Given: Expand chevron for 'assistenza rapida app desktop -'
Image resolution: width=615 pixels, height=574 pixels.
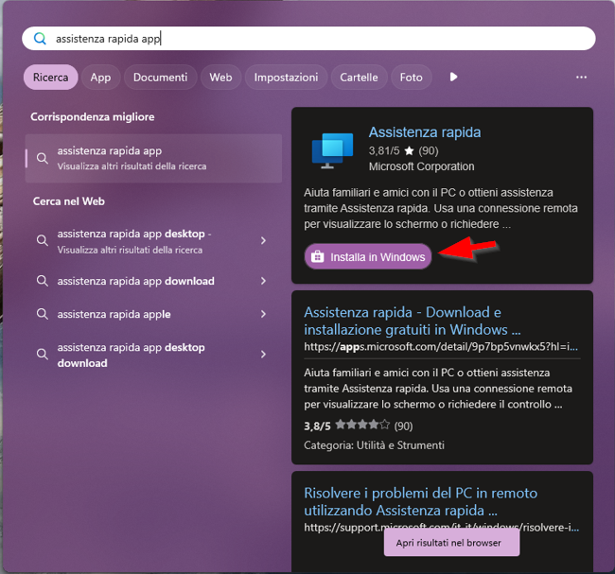Looking at the screenshot, I should (264, 241).
